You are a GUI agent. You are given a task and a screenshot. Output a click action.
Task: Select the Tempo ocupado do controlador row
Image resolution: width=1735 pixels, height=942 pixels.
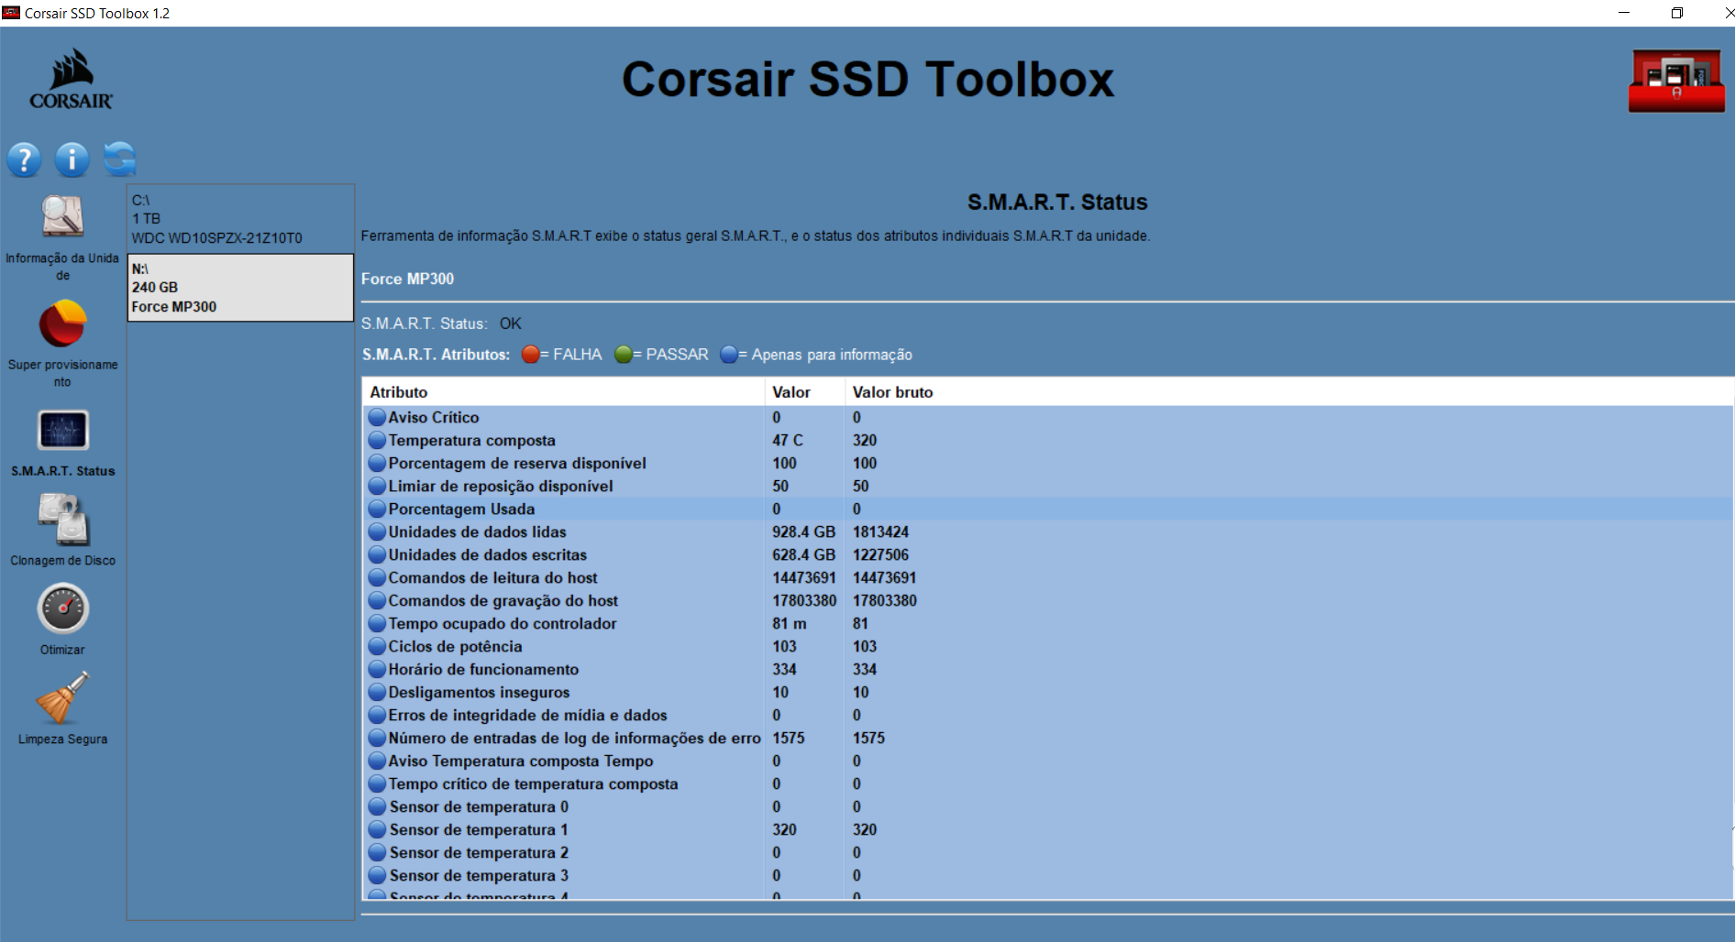click(1047, 623)
